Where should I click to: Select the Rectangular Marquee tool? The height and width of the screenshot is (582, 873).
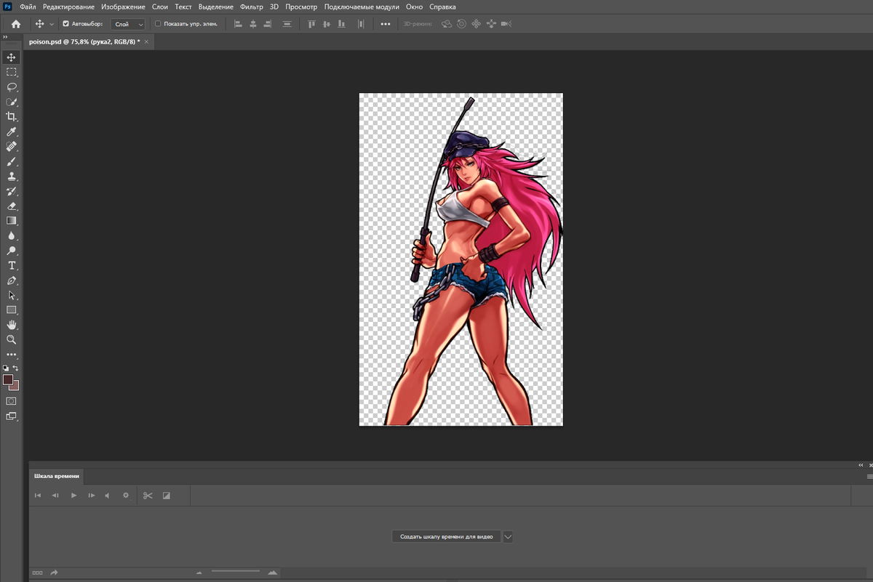(12, 72)
